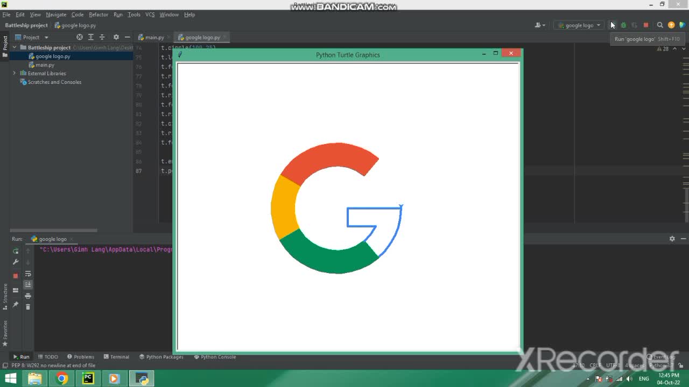Print console output with printer icon
The height and width of the screenshot is (387, 689).
(x=28, y=296)
